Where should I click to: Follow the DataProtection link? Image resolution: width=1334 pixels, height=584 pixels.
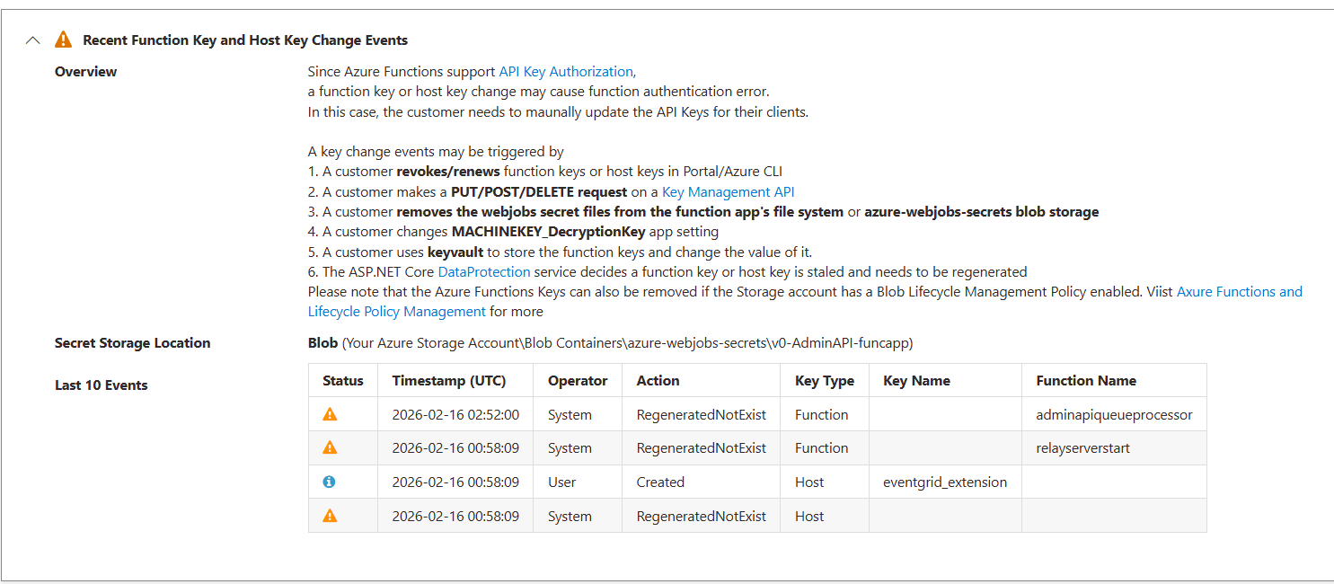pyautogui.click(x=483, y=272)
